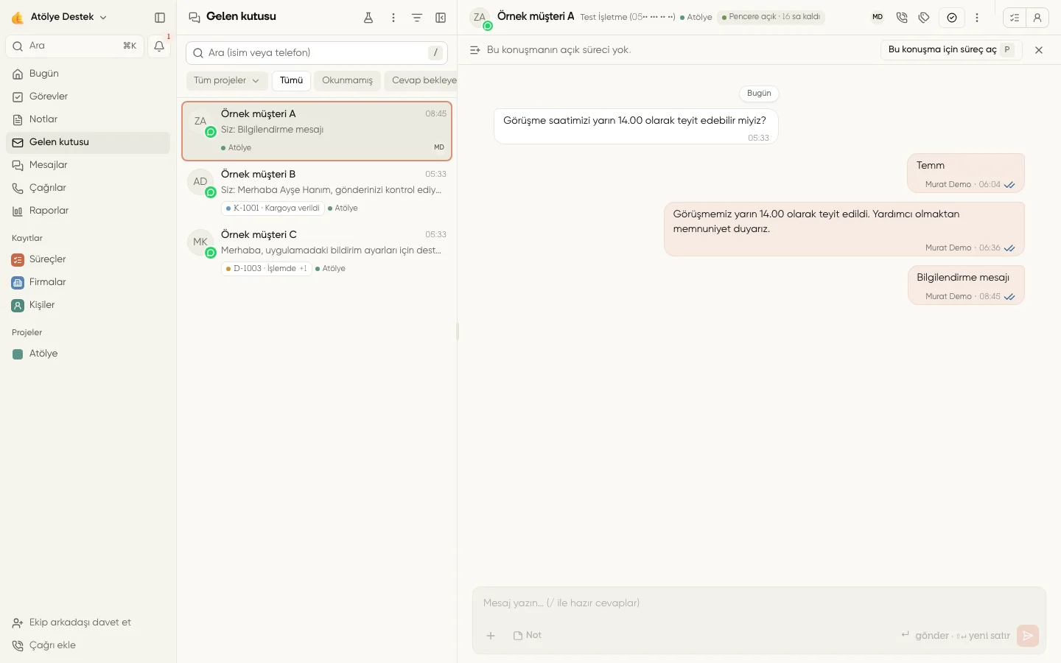1061x663 pixels.
Task: Click the 'Ara' quick search box in the sidebar
Action: coord(74,46)
